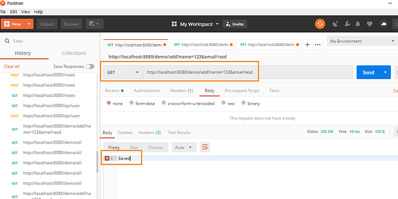Viewport: 398px width, 199px height.
Task: Open the Headers (1) request tab
Action: tap(181, 90)
